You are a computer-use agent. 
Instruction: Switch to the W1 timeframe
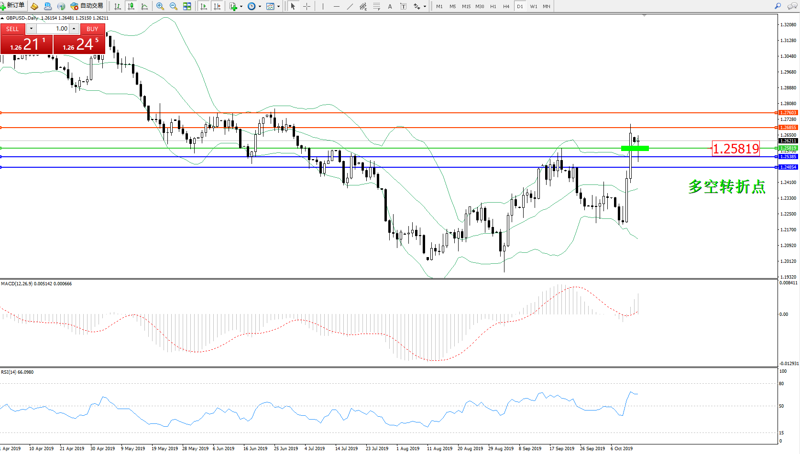tap(533, 6)
